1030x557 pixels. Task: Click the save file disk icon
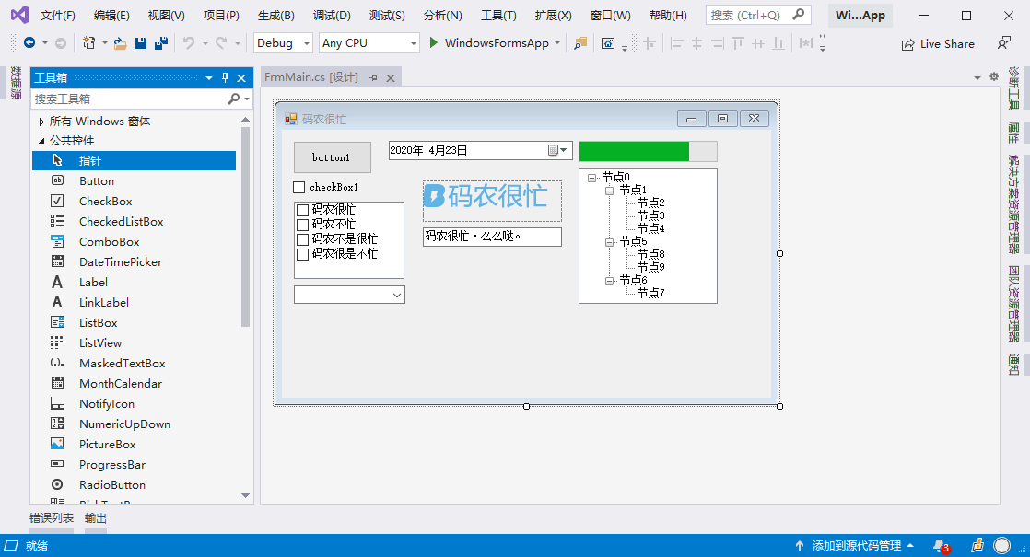(x=141, y=43)
